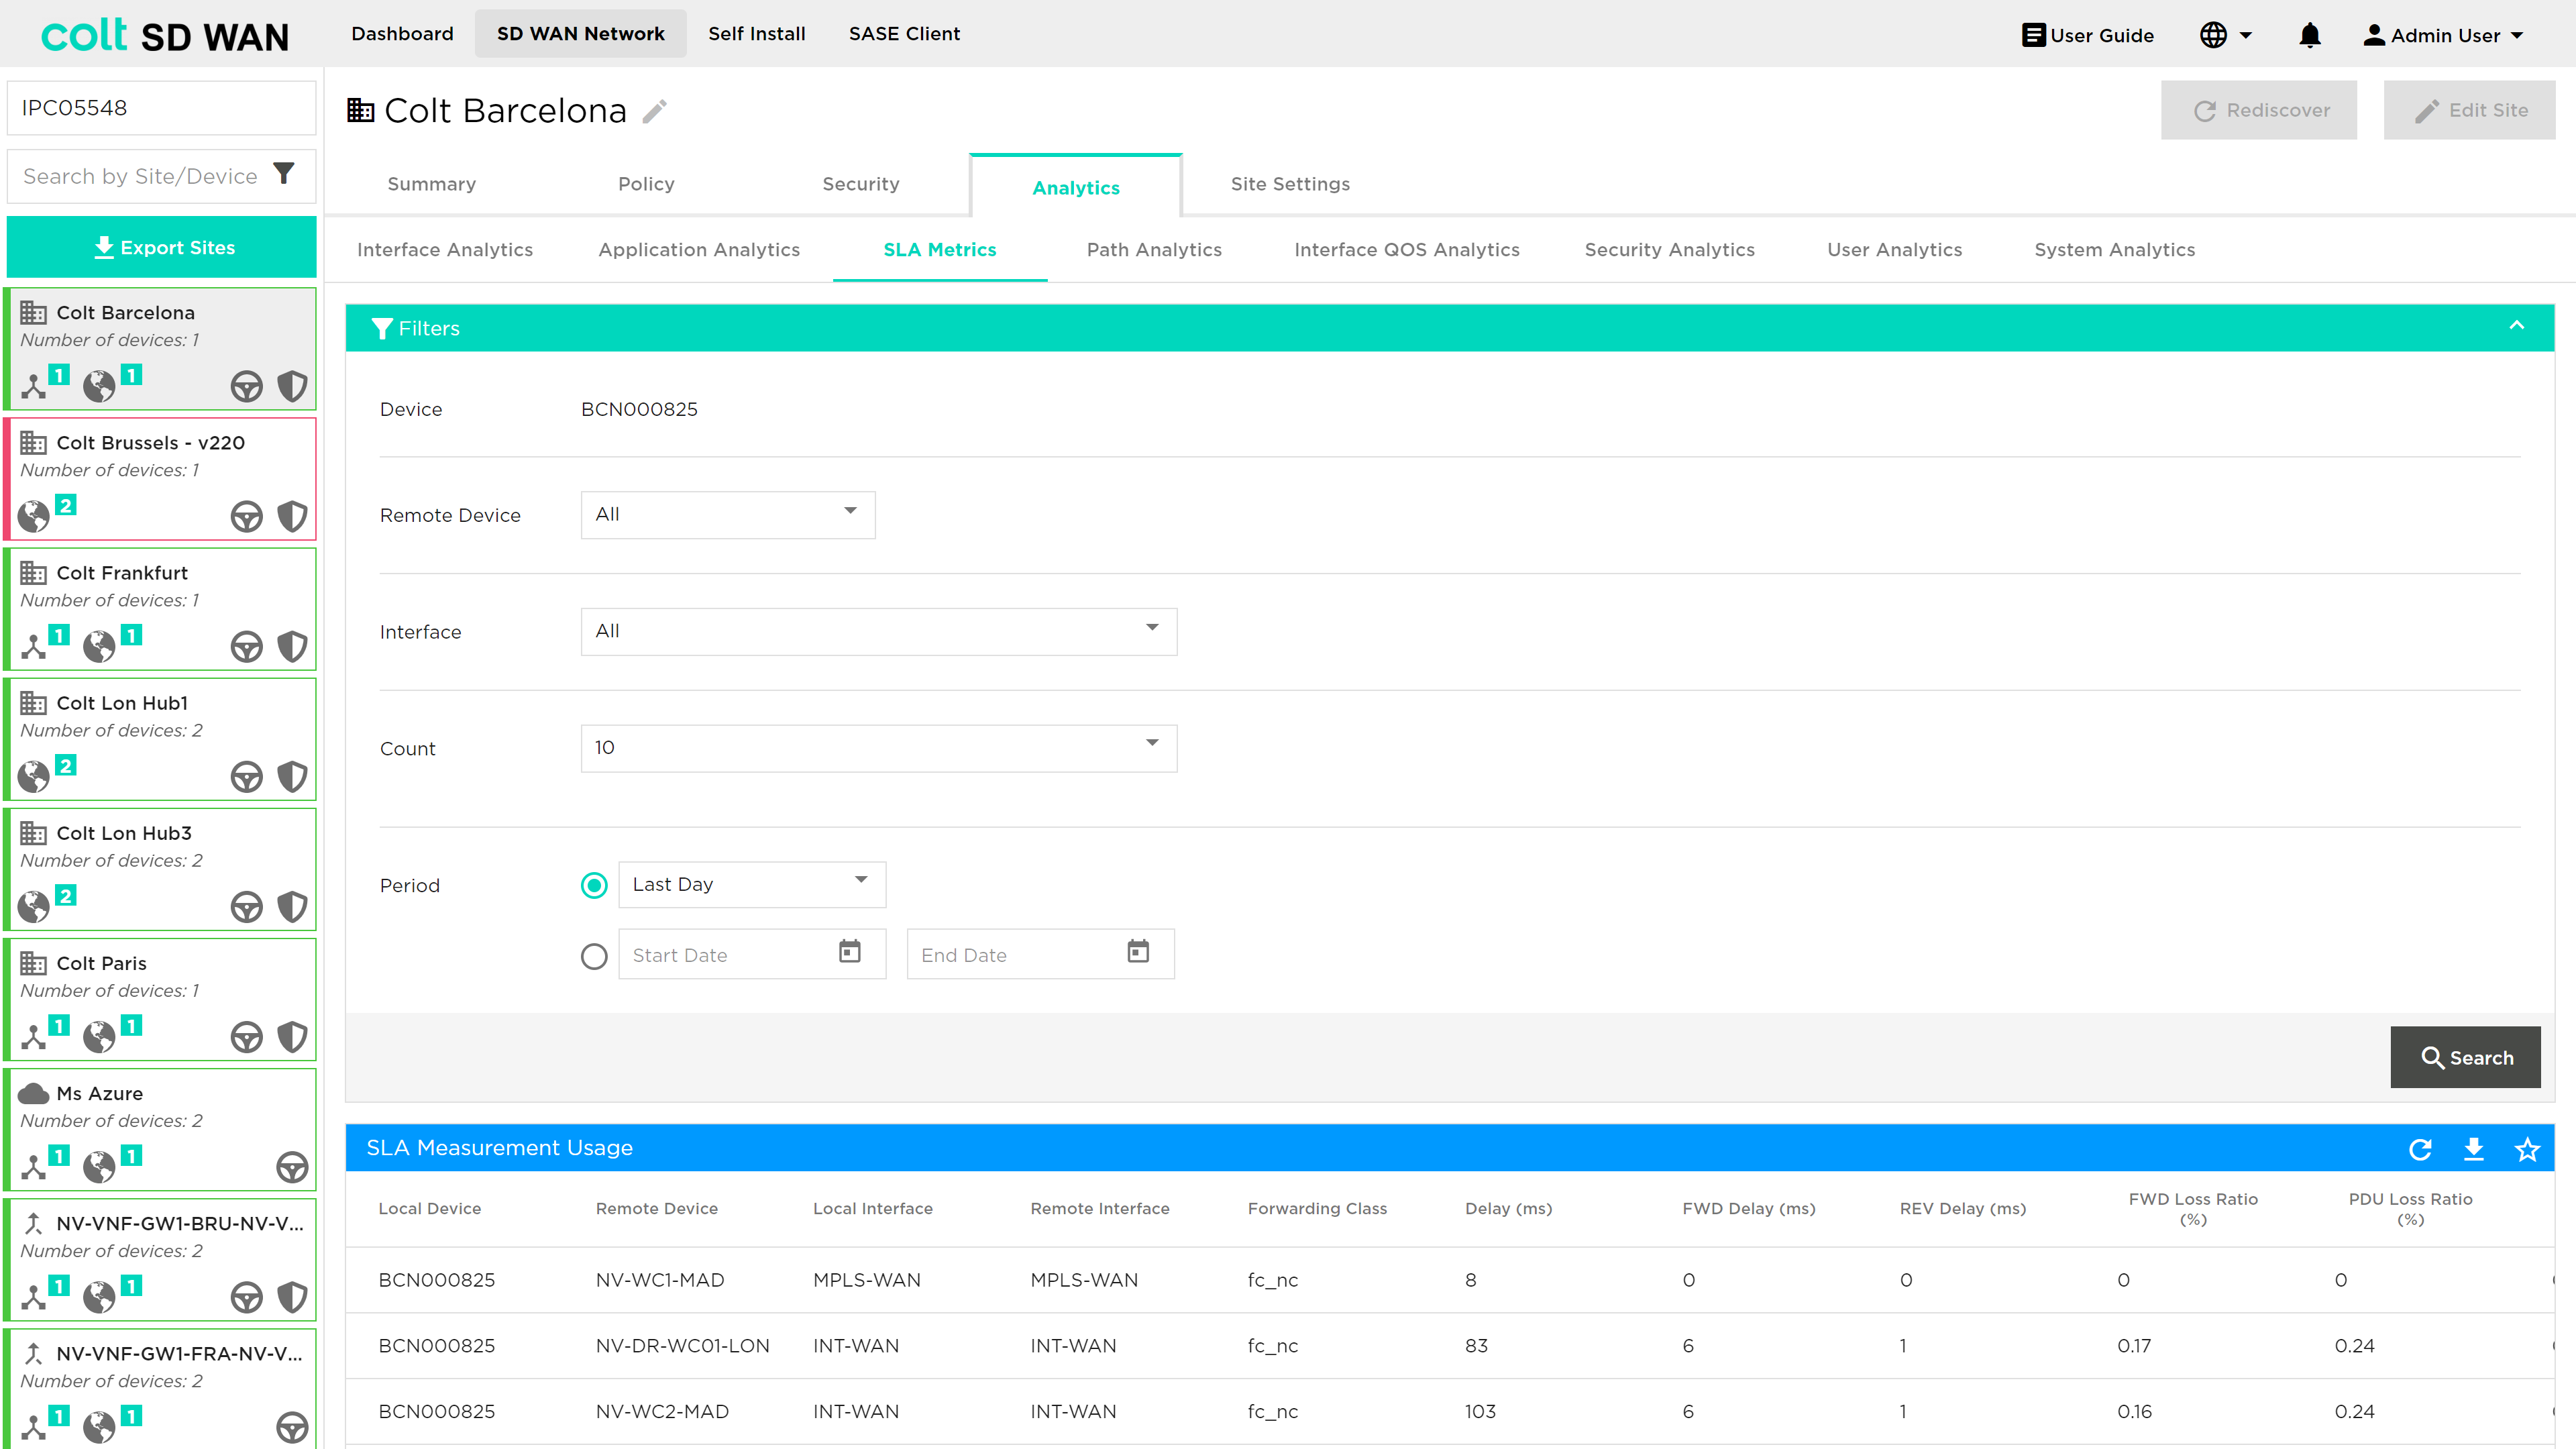Open the Security Analytics sub-tab

click(1669, 250)
